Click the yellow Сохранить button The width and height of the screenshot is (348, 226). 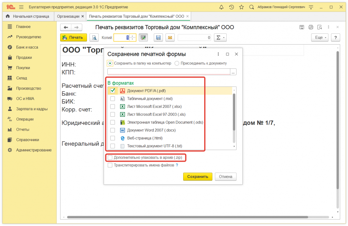coord(197,177)
